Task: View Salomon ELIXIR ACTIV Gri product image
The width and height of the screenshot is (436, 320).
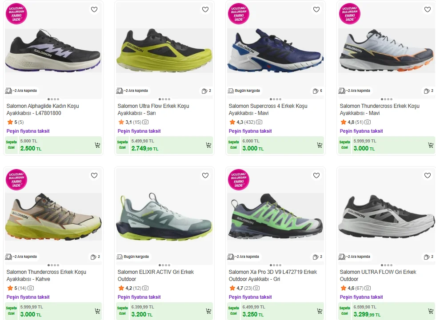Action: (164, 217)
